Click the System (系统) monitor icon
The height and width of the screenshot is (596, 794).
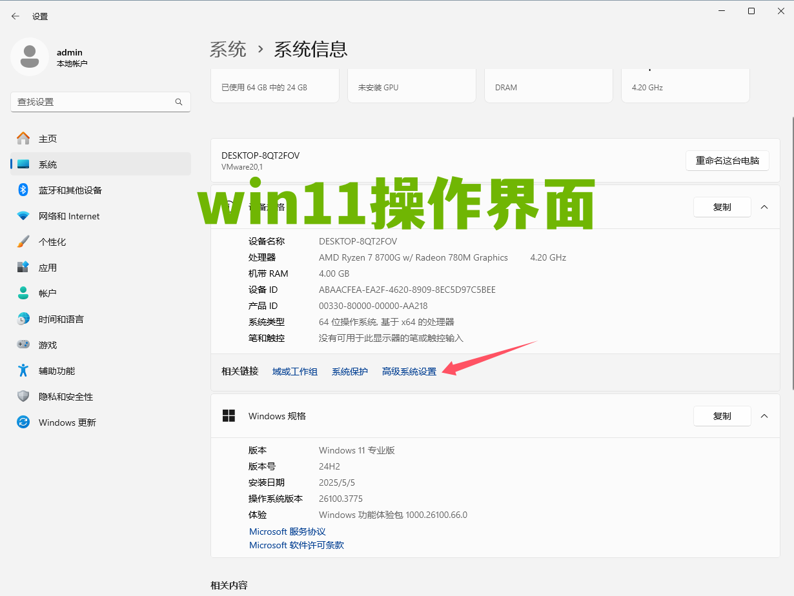coord(23,164)
